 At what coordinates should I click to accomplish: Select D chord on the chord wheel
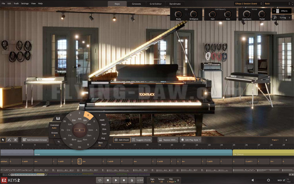94,121
